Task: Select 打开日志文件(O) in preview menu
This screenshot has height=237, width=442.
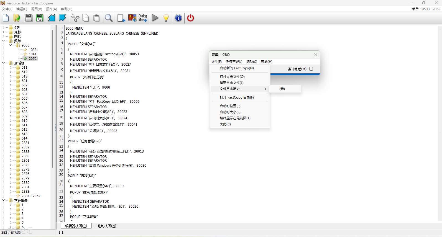Action: pyautogui.click(x=232, y=77)
